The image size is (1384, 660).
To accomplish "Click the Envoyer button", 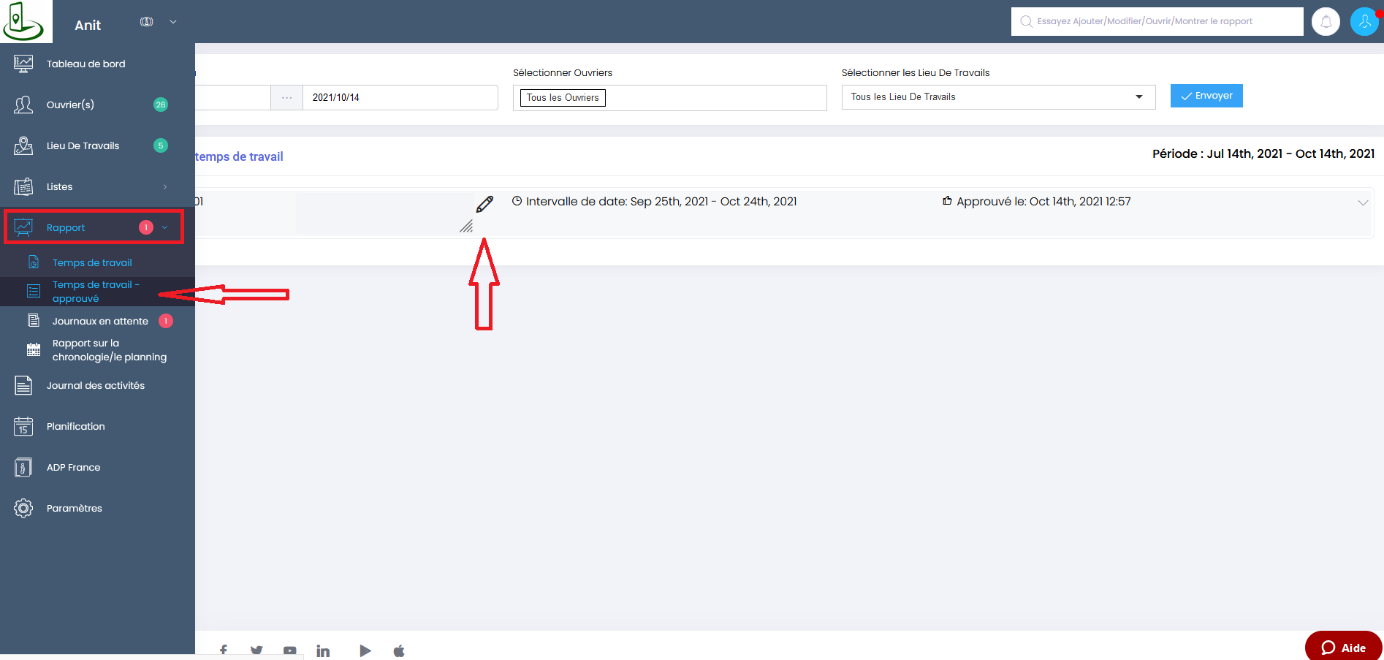I will [x=1206, y=96].
